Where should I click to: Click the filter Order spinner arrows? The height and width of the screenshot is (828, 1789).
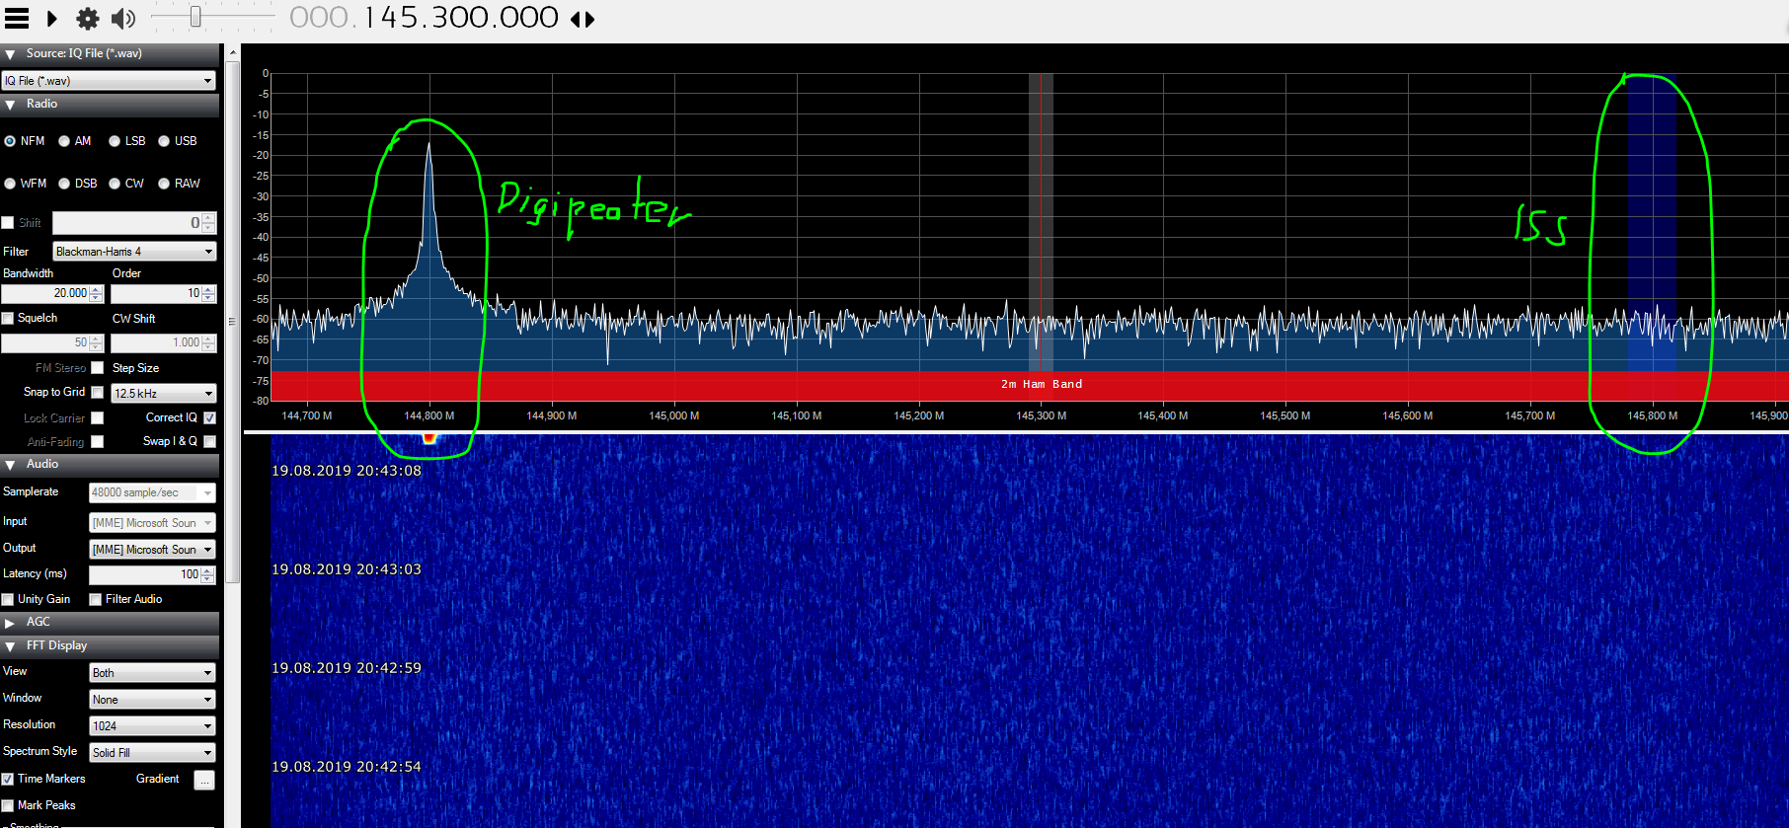tap(208, 293)
